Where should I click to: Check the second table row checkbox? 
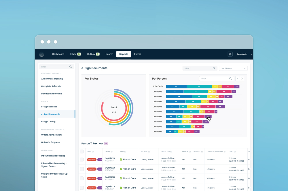click(82, 169)
